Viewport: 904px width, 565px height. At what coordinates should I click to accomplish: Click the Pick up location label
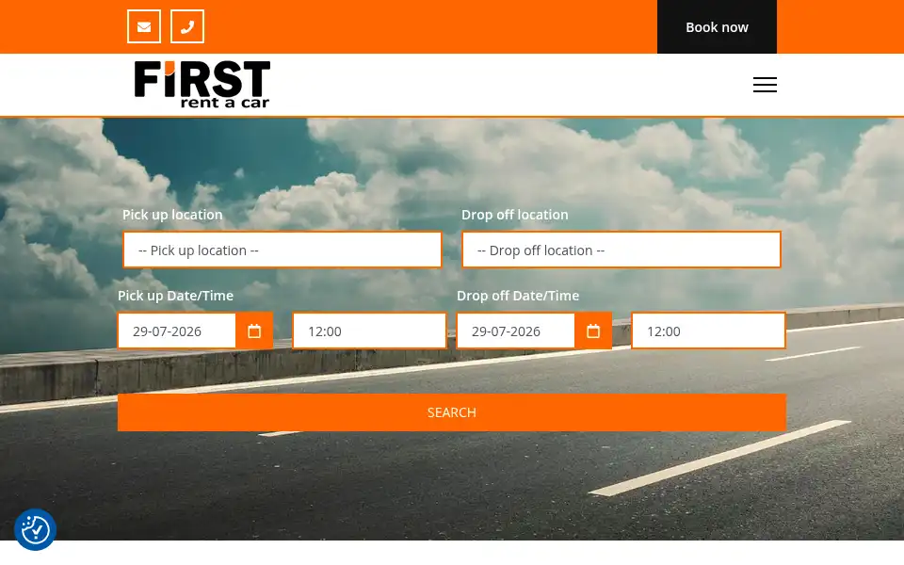pos(172,215)
